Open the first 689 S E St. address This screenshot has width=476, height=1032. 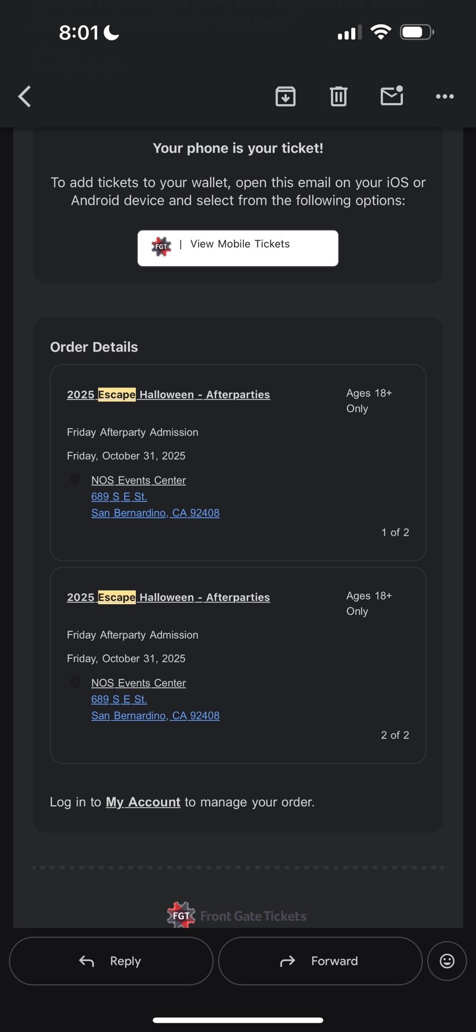[x=119, y=497]
